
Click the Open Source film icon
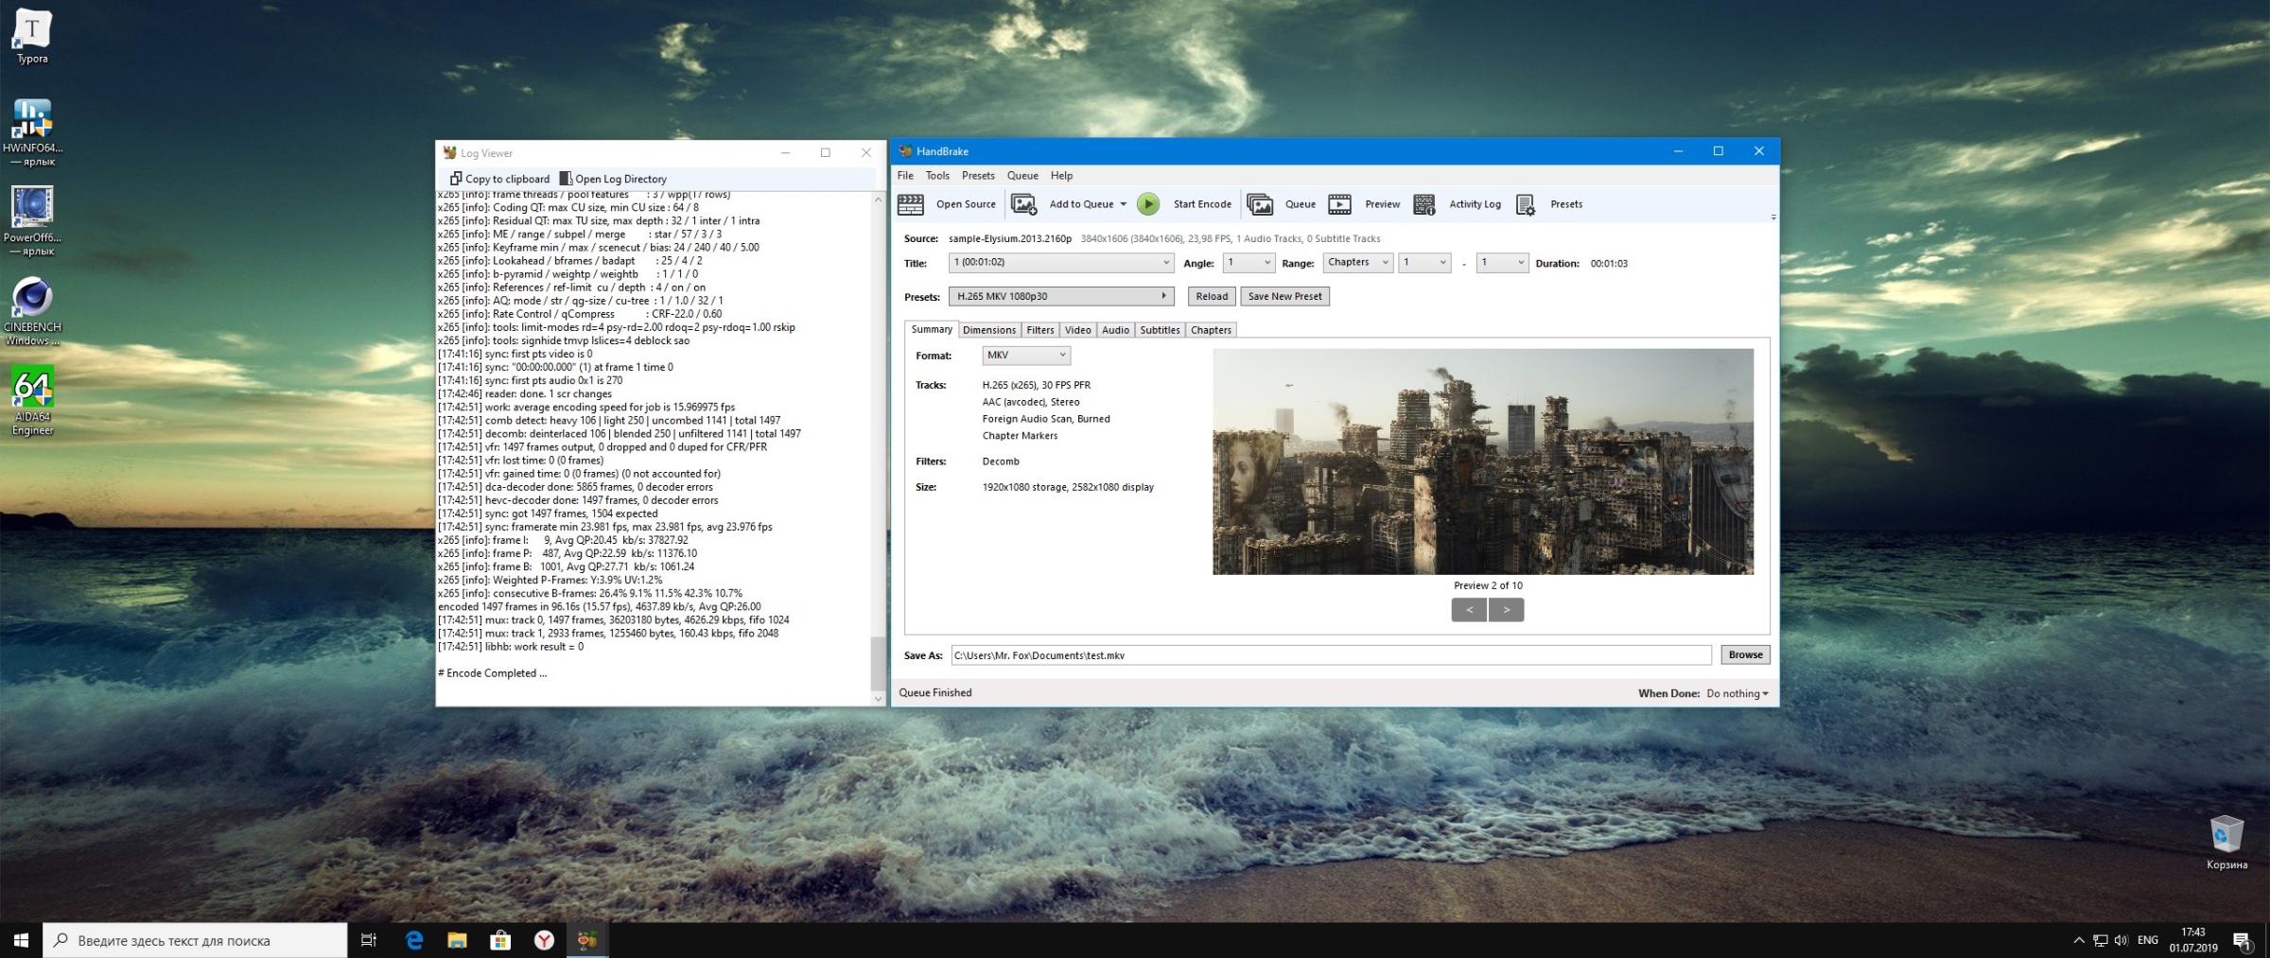coord(910,204)
